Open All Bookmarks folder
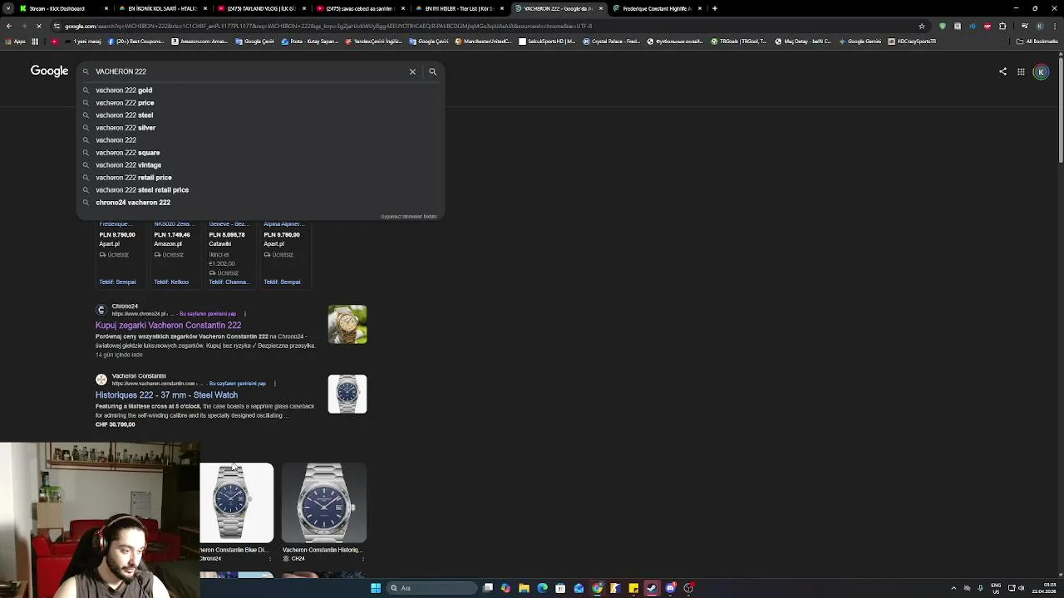The image size is (1064, 598). (x=1037, y=42)
